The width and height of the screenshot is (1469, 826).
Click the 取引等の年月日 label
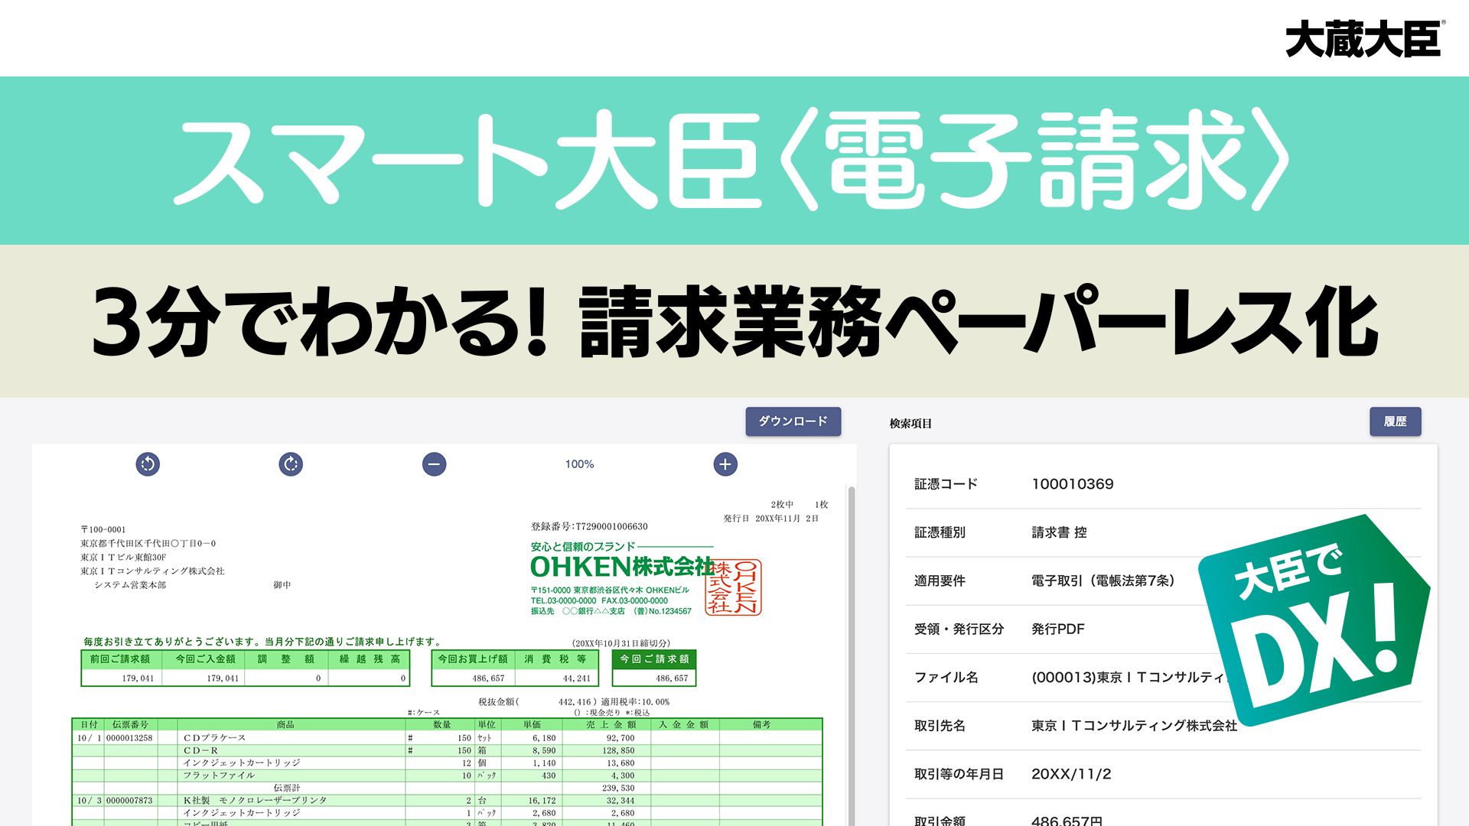pyautogui.click(x=959, y=774)
